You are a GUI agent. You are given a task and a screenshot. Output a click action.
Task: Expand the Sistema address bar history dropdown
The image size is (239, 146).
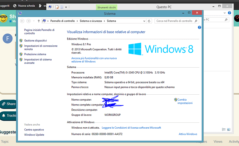coord(144,21)
